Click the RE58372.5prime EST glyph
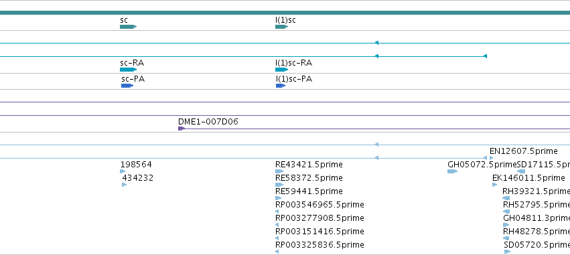570x255 pixels. point(279,185)
